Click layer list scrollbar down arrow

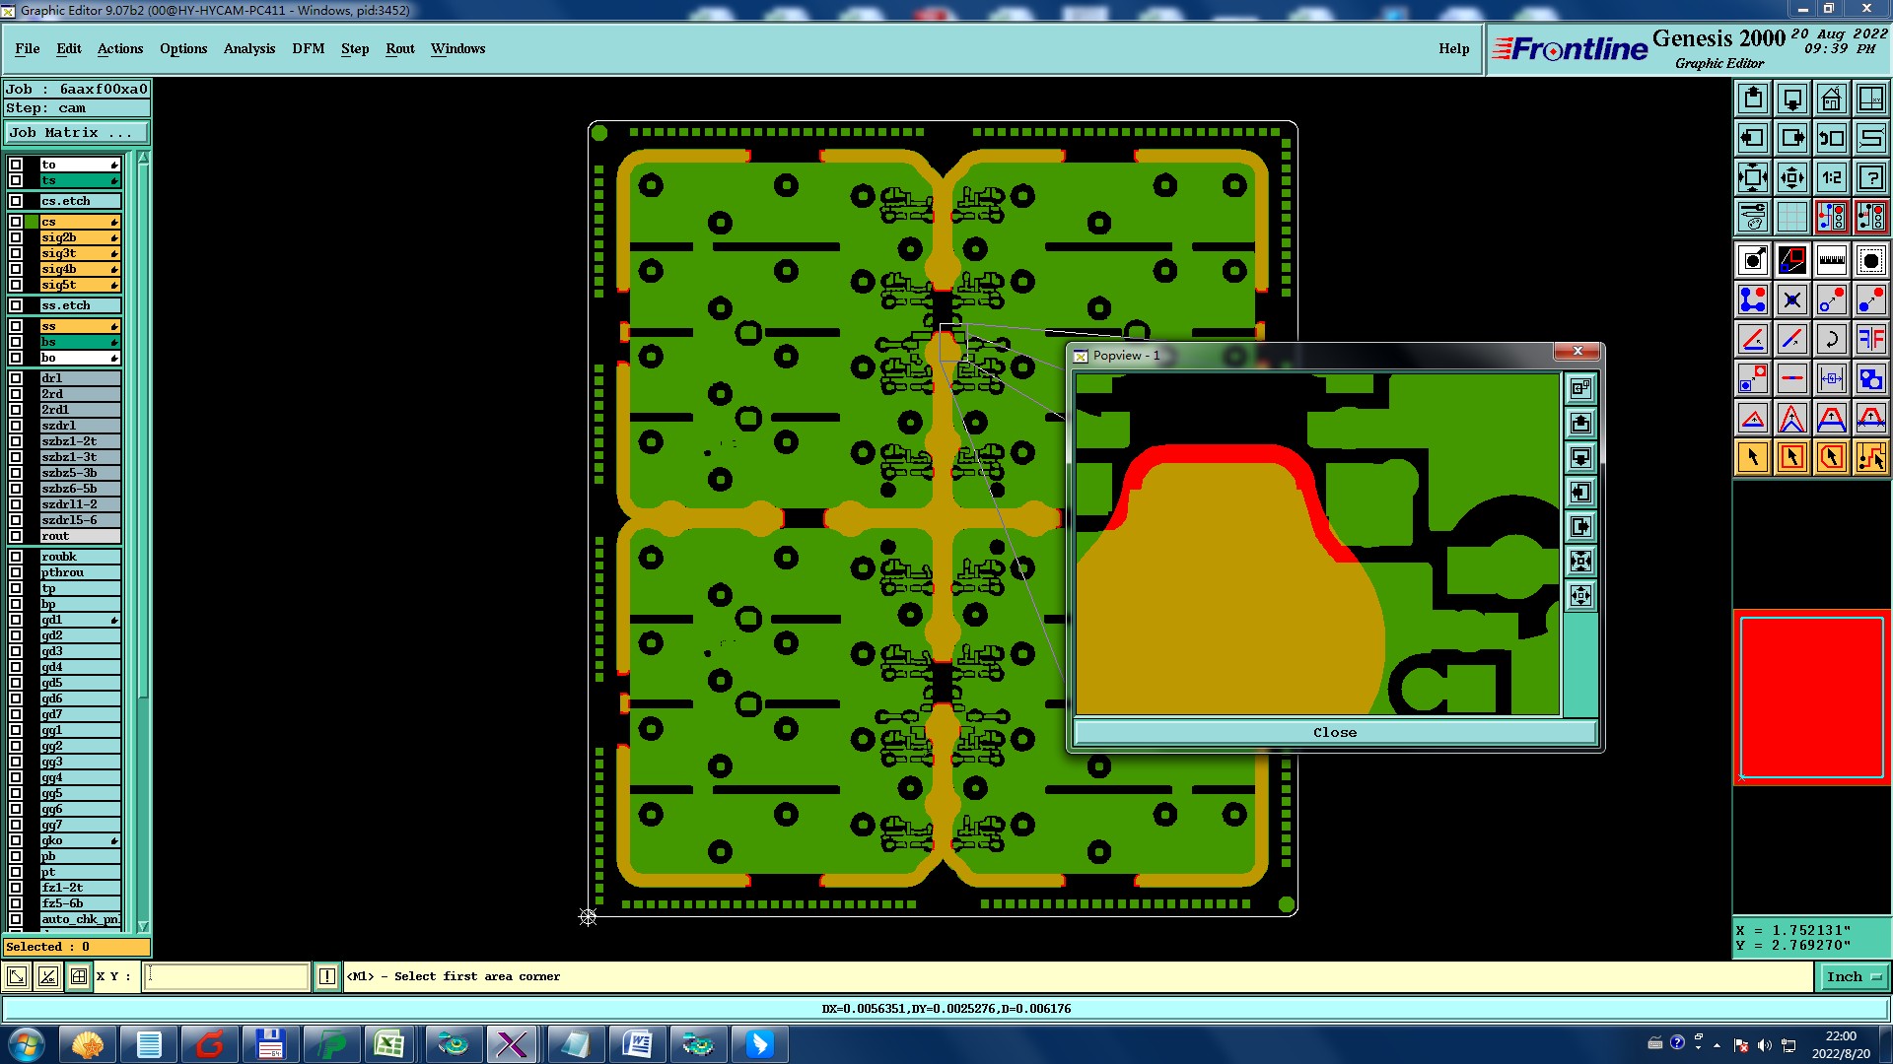(x=143, y=926)
